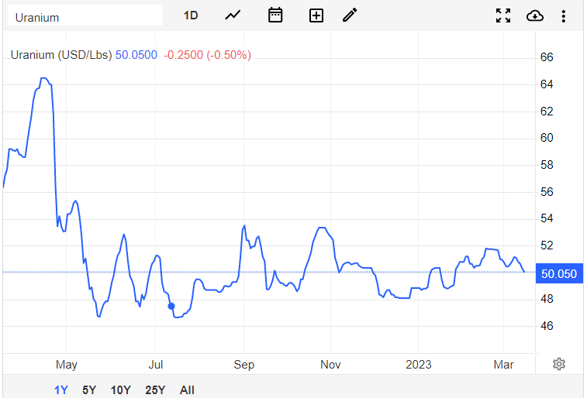Click the Nov label on the time axis
Image resolution: width=587 pixels, height=398 pixels.
(x=330, y=365)
